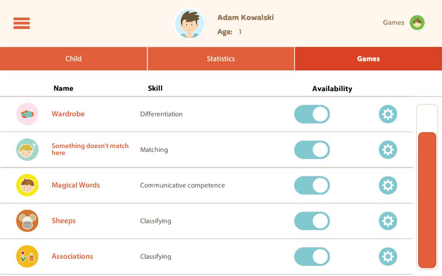Open the Statistics tab

tap(221, 59)
